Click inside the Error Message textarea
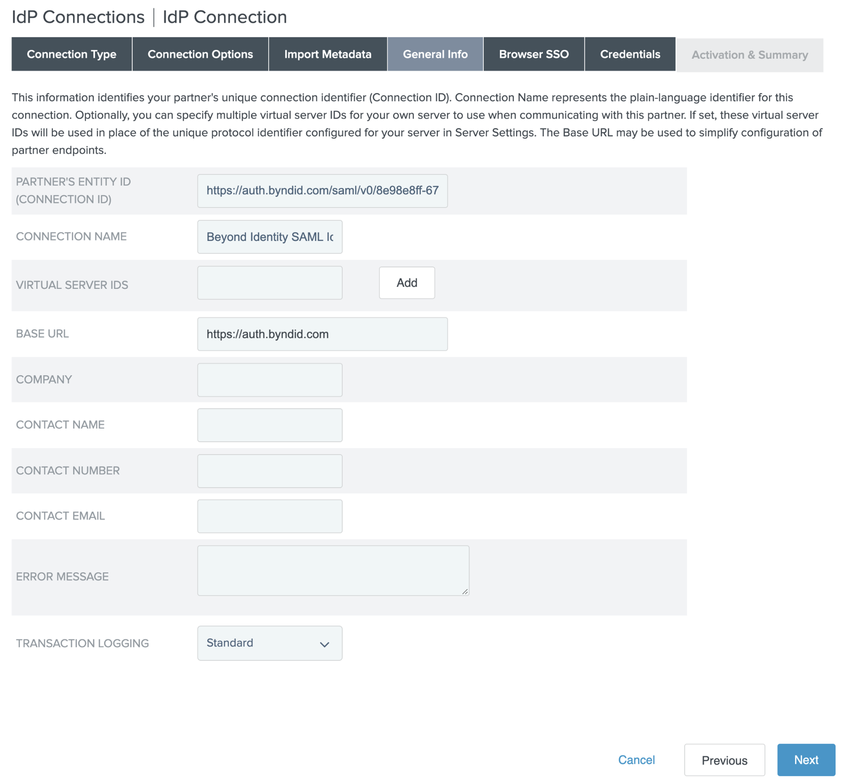844x782 pixels. pos(333,571)
